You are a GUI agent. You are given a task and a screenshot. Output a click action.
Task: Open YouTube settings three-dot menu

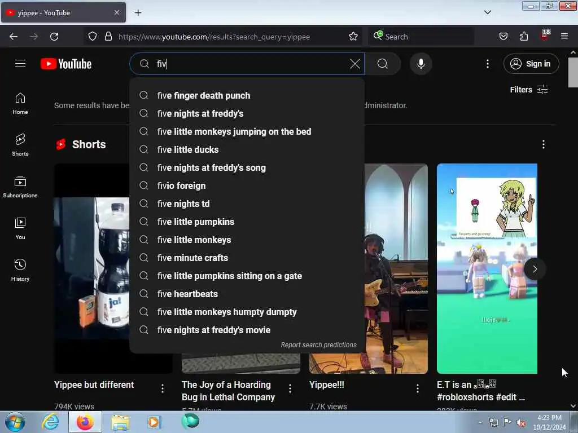coord(487,64)
